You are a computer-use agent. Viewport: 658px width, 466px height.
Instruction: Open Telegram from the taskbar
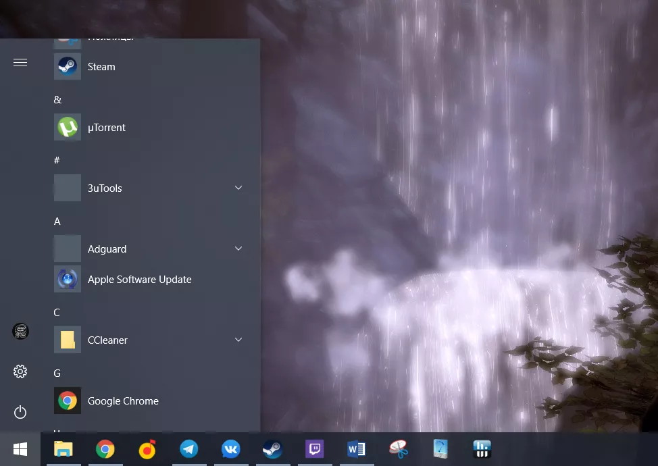pyautogui.click(x=189, y=449)
